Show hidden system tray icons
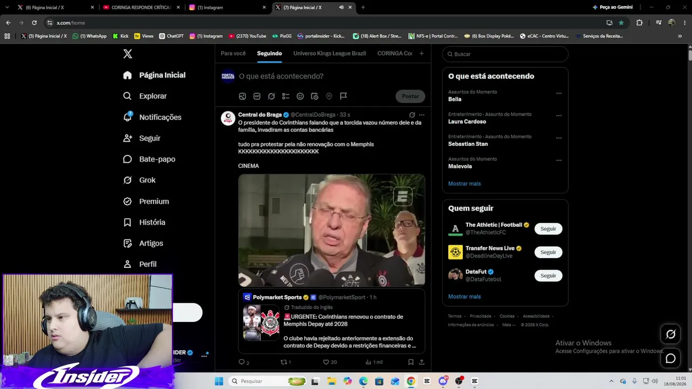 611,381
